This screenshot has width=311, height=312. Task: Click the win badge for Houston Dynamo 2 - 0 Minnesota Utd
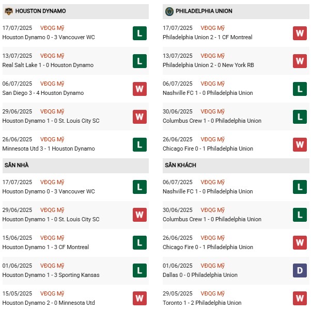pyautogui.click(x=139, y=299)
